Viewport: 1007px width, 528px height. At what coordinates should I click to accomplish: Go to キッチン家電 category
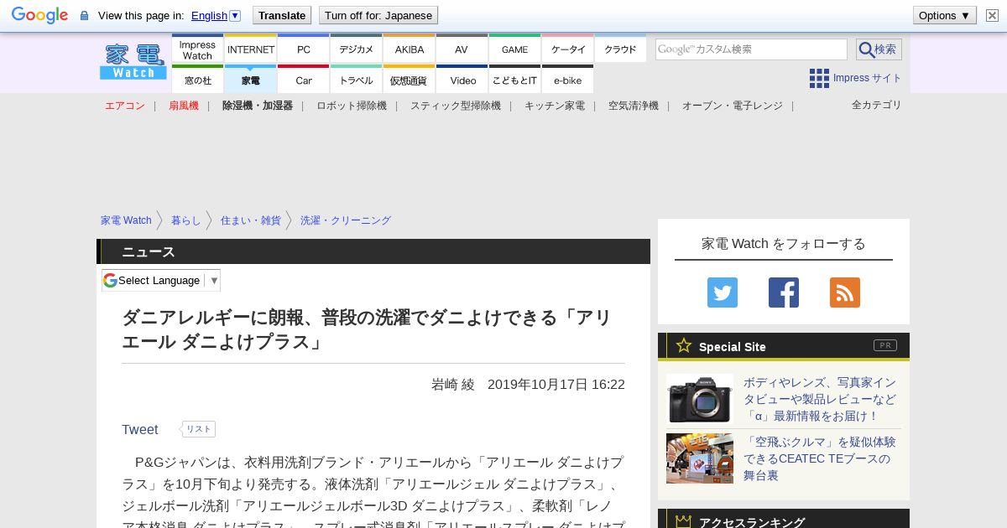tap(555, 106)
